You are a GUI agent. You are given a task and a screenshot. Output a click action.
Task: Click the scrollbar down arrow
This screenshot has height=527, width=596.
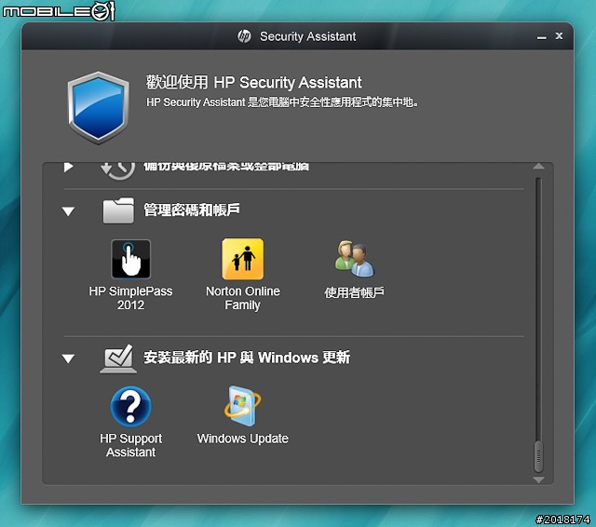(538, 480)
